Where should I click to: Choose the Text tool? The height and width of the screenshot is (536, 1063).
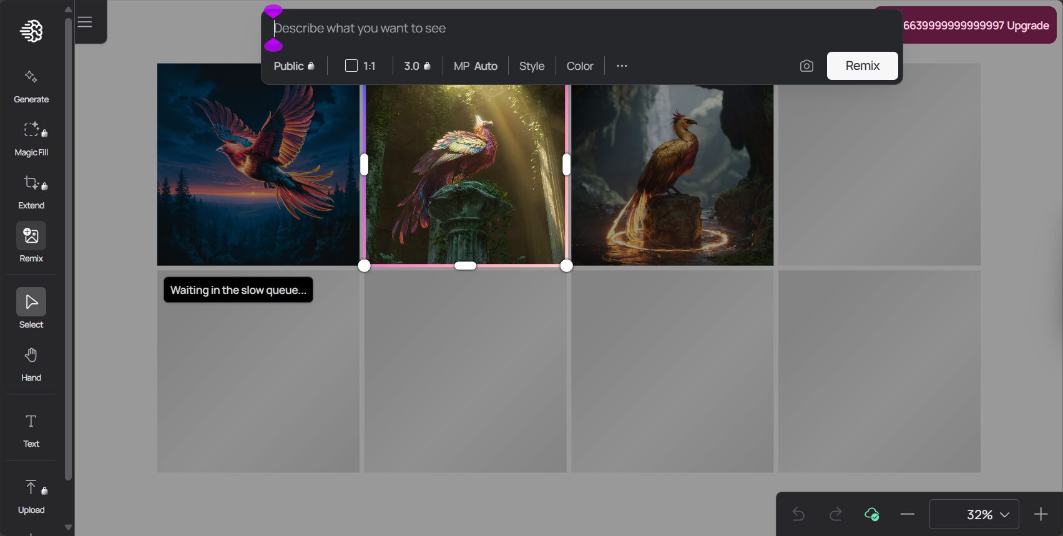click(x=31, y=431)
